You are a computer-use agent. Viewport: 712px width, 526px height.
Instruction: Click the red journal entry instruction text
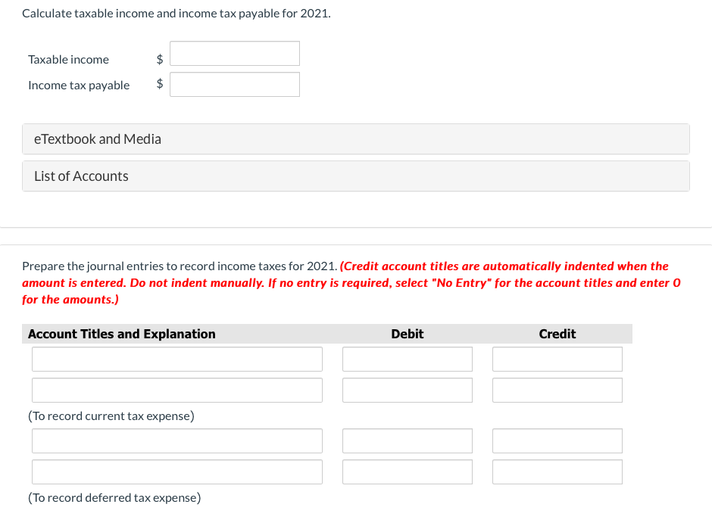[x=351, y=283]
